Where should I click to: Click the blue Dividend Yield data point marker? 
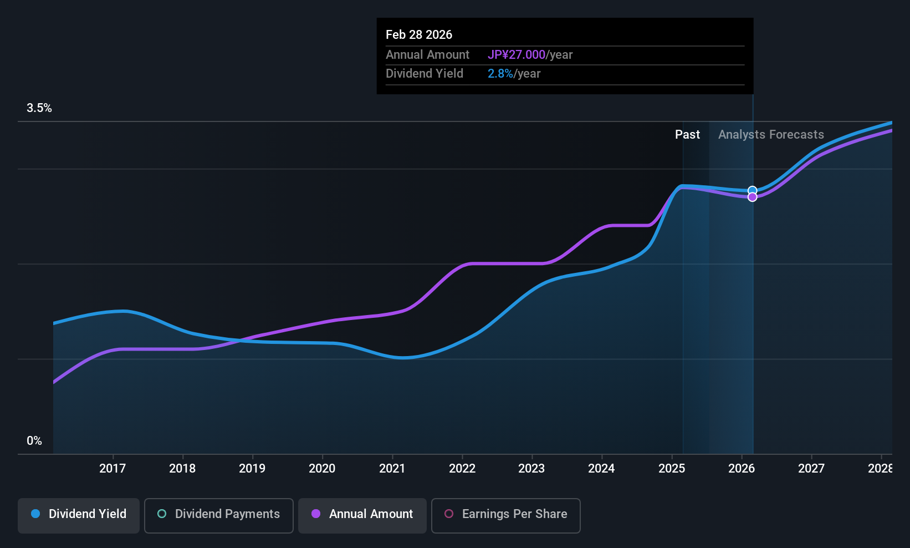[752, 190]
